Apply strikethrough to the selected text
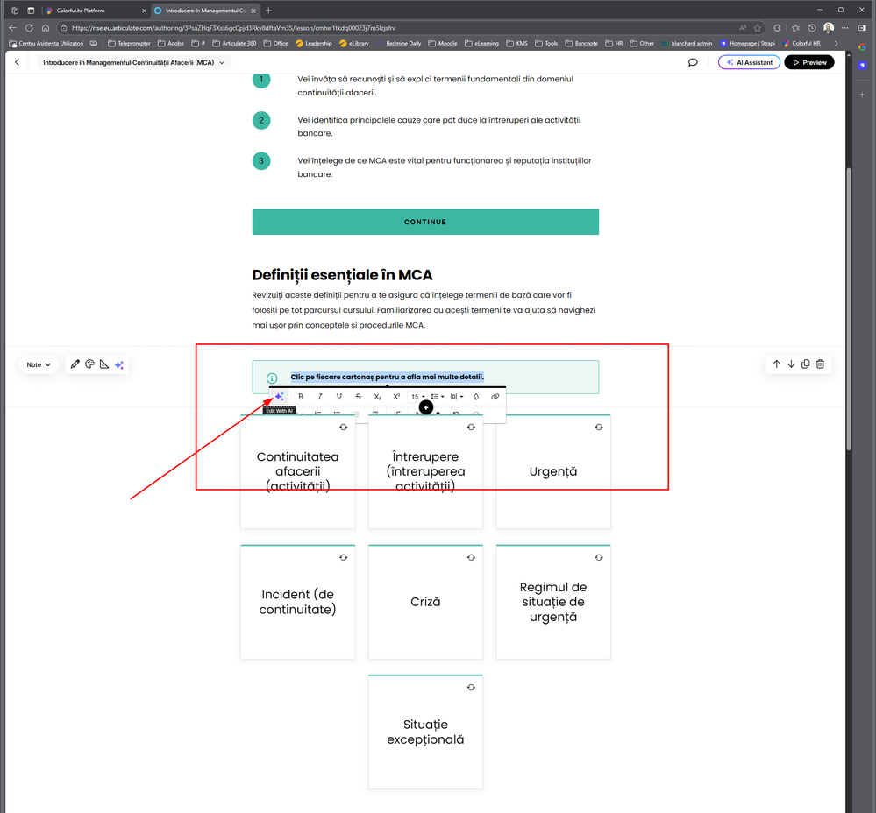The image size is (876, 813). (358, 397)
